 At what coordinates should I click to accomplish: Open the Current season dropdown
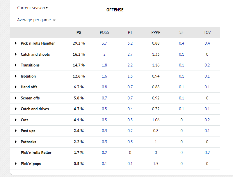(32, 8)
